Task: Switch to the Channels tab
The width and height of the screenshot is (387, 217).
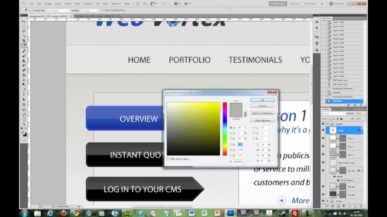Action: pyautogui.click(x=338, y=109)
